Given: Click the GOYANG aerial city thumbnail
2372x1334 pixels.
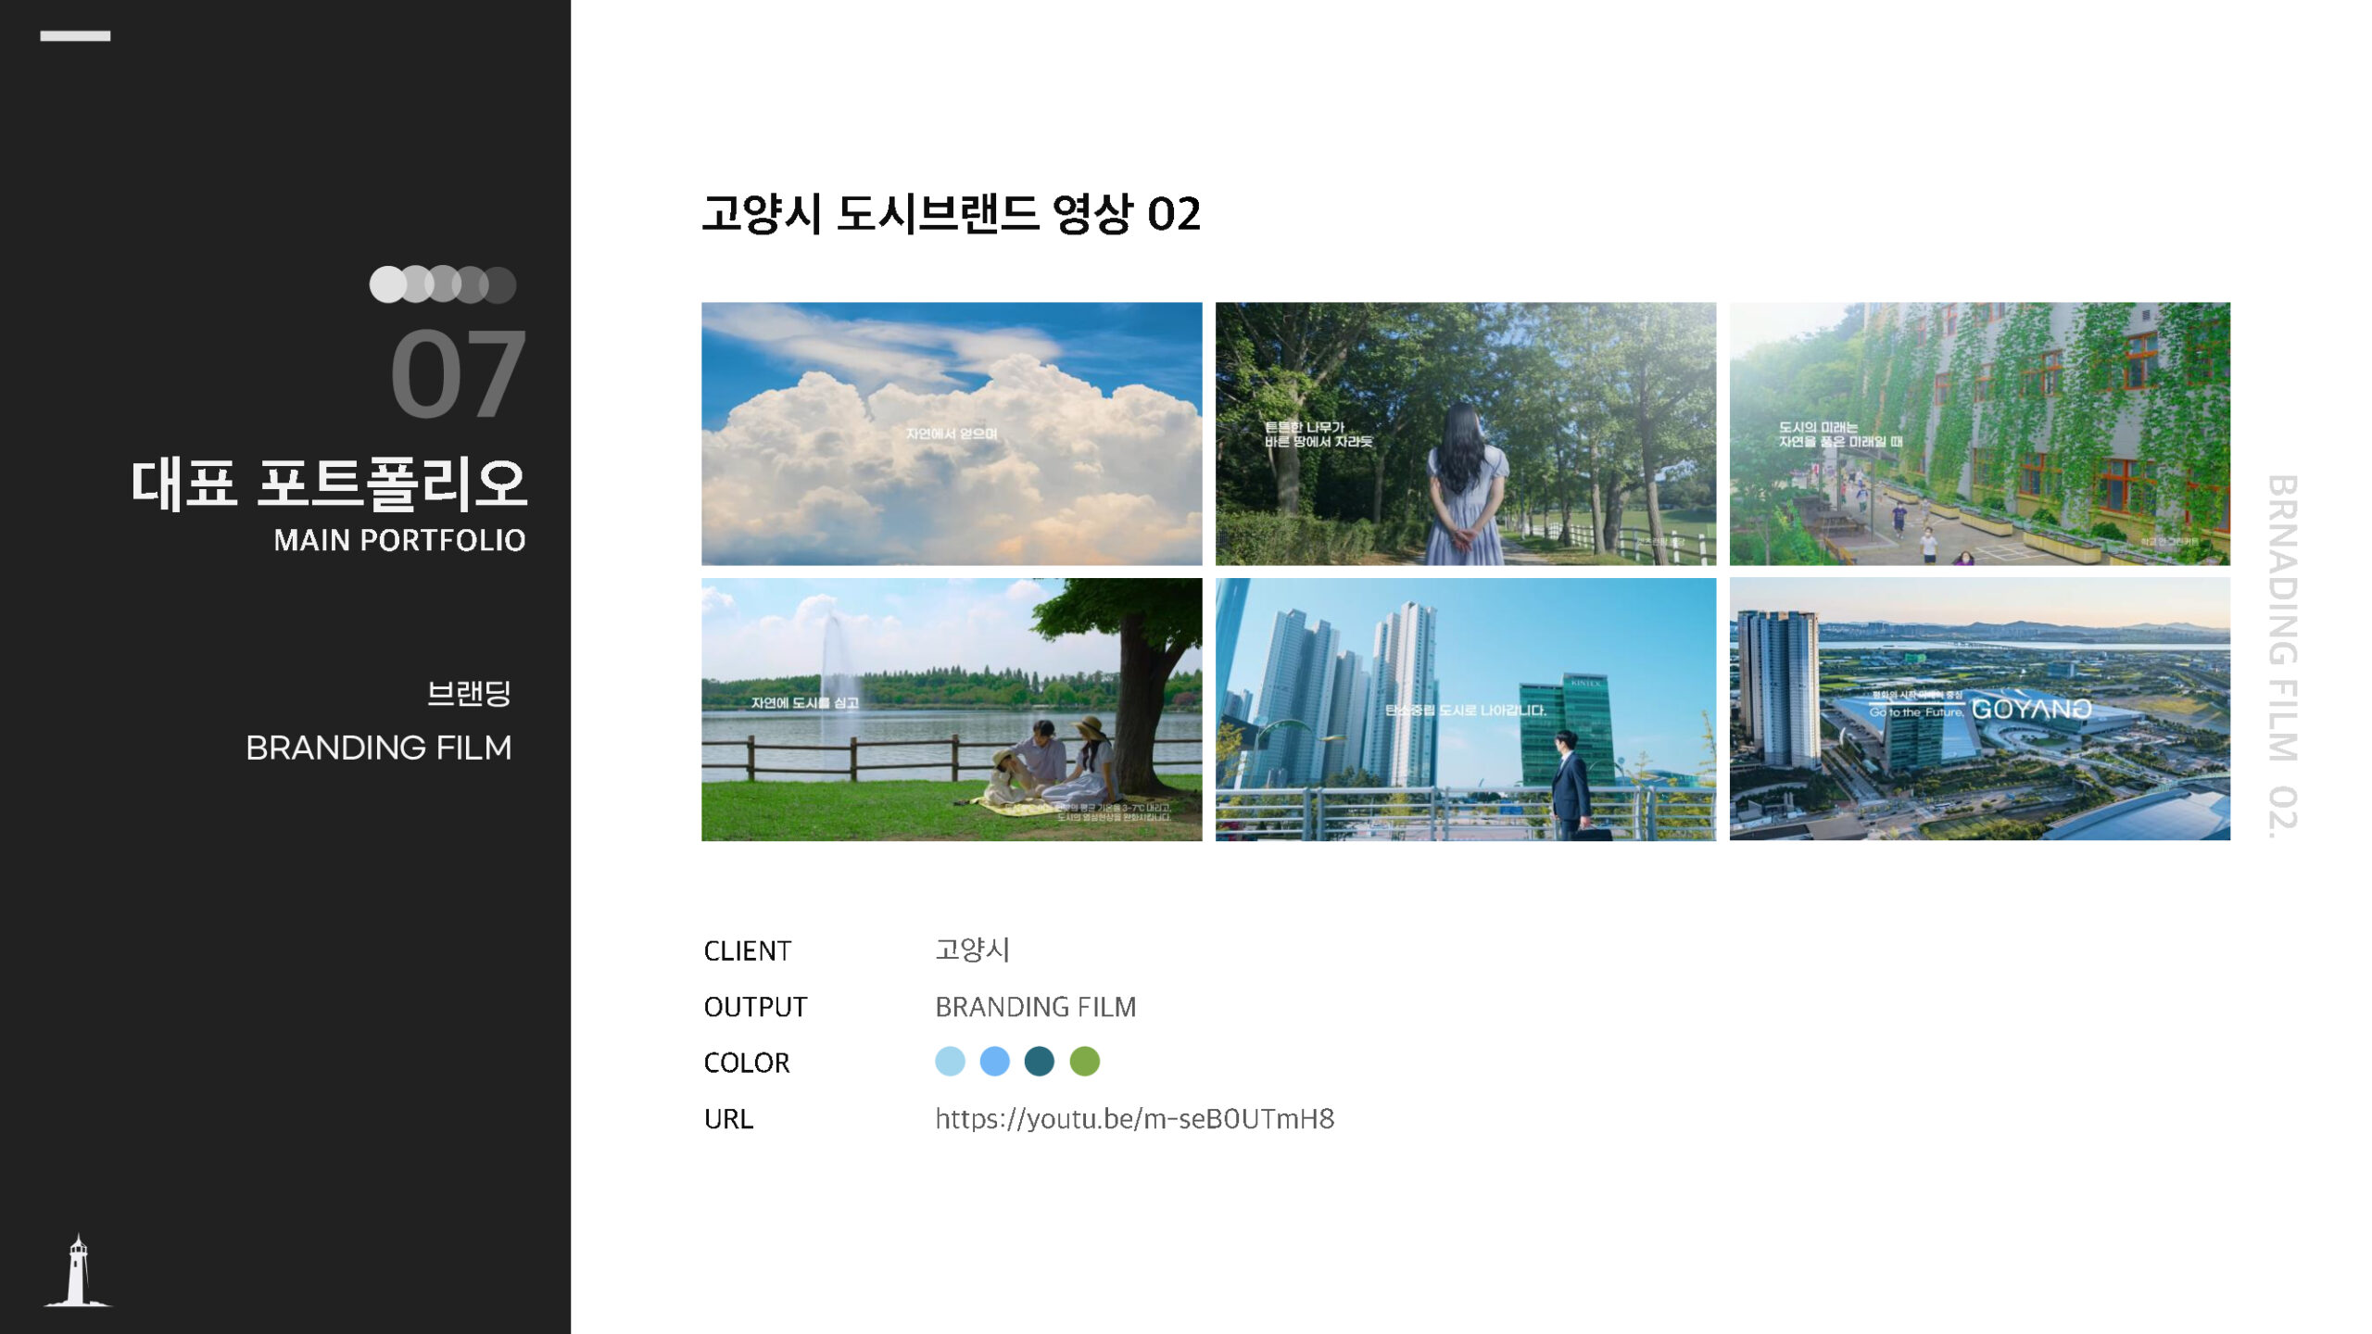Looking at the screenshot, I should coord(1979,710).
